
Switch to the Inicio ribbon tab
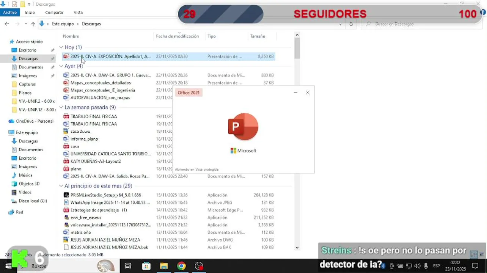[x=30, y=13]
